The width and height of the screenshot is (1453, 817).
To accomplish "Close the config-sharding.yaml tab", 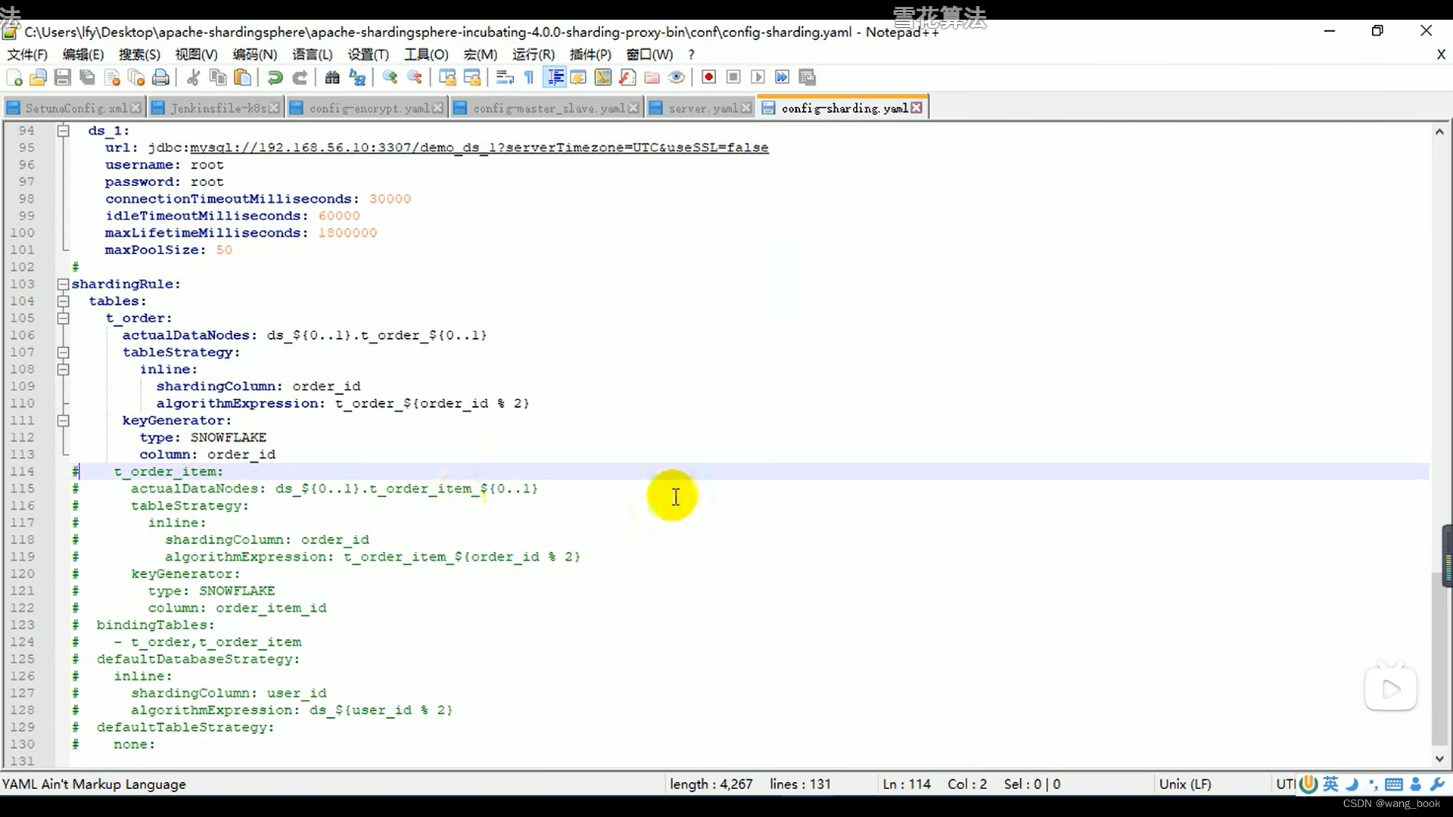I will 916,108.
